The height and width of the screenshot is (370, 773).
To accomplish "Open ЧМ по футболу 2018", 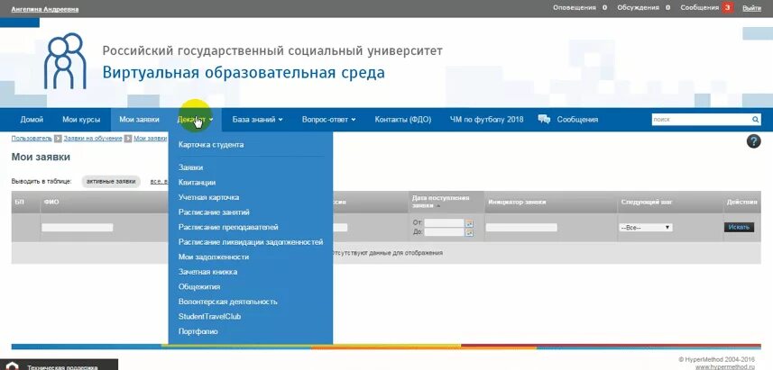I will (x=486, y=120).
